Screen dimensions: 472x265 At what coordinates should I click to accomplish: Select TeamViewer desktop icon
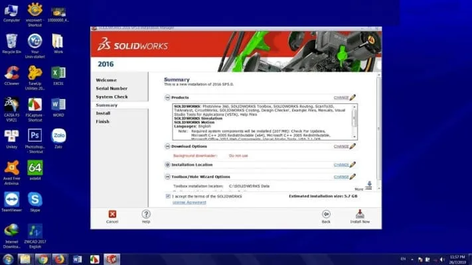coord(11,202)
